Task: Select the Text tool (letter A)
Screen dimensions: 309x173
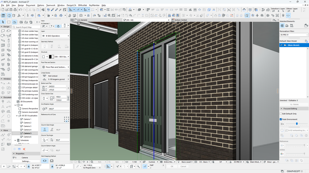Action: (x=3, y=107)
